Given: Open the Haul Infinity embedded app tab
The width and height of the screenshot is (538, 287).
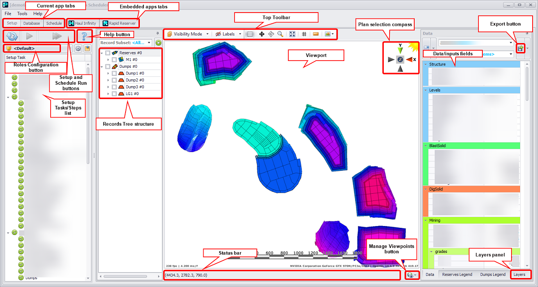Looking at the screenshot, I should point(82,23).
